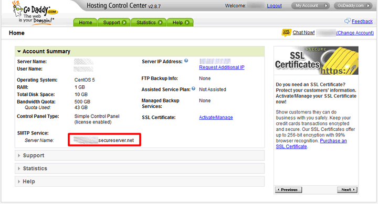Viewport: 378px width, 204px height.
Task: Select the Simple Control Panel text
Action: [97, 116]
